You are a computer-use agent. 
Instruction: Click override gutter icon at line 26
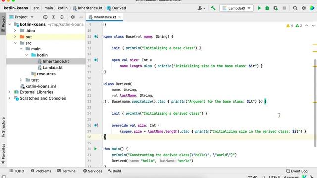96,125
